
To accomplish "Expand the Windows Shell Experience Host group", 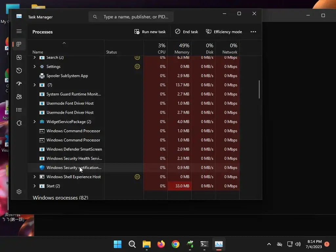I will (x=34, y=177).
